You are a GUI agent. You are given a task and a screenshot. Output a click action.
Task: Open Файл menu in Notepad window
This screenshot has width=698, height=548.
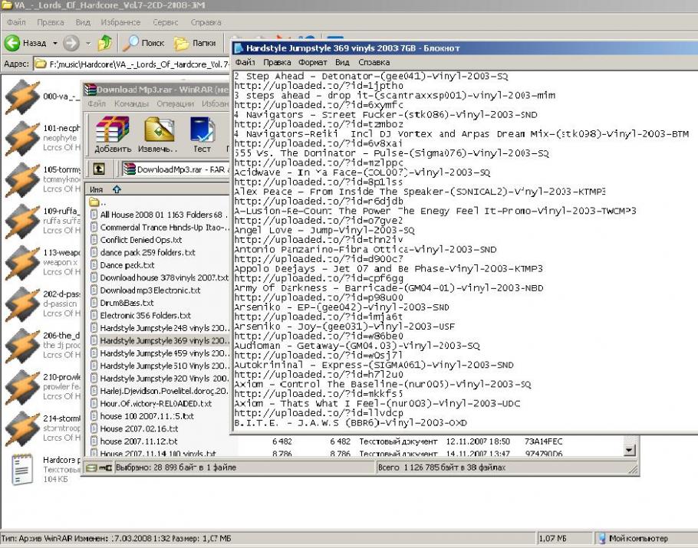coord(245,62)
